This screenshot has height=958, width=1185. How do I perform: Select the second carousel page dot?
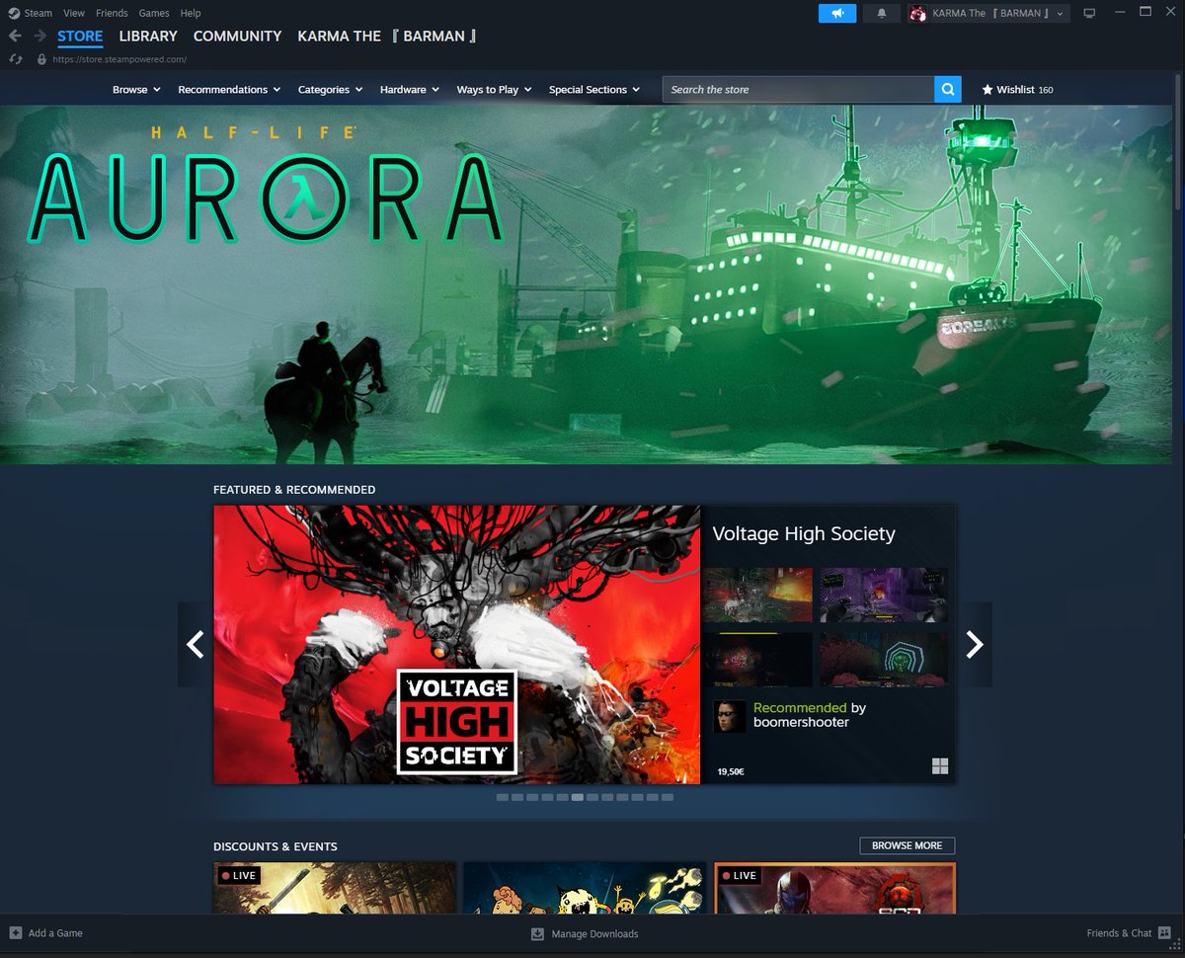(517, 797)
